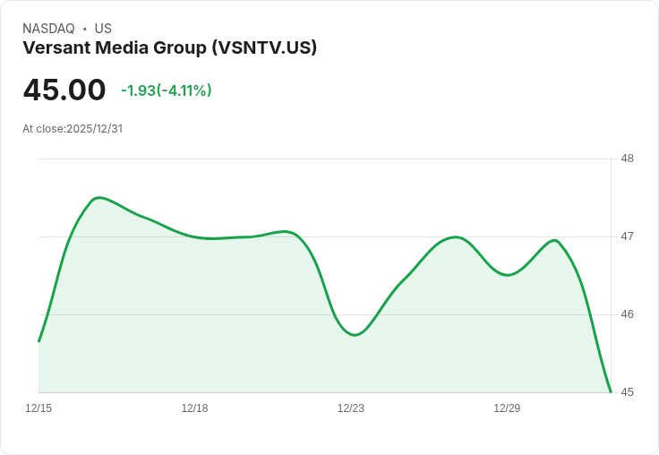Select the 12/29 date axis label

click(507, 408)
